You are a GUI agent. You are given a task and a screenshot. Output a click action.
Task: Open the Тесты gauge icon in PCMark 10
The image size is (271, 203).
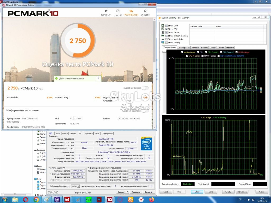point(118,11)
